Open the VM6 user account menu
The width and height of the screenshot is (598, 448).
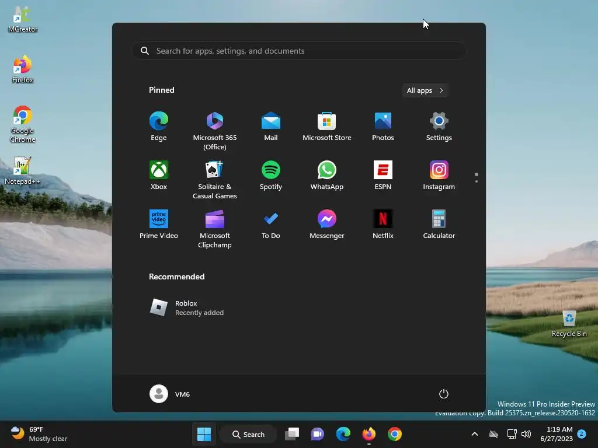coord(170,394)
